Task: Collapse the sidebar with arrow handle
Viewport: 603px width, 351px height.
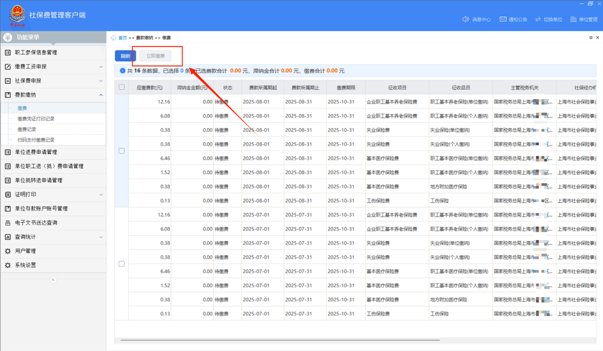Action: coord(53,280)
